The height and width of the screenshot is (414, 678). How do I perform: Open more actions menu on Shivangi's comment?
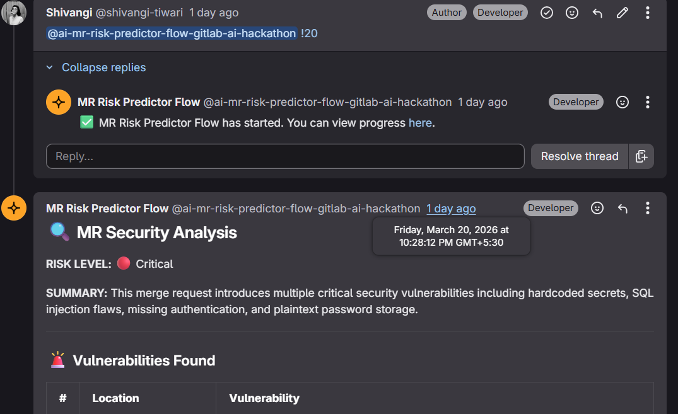[x=648, y=13]
